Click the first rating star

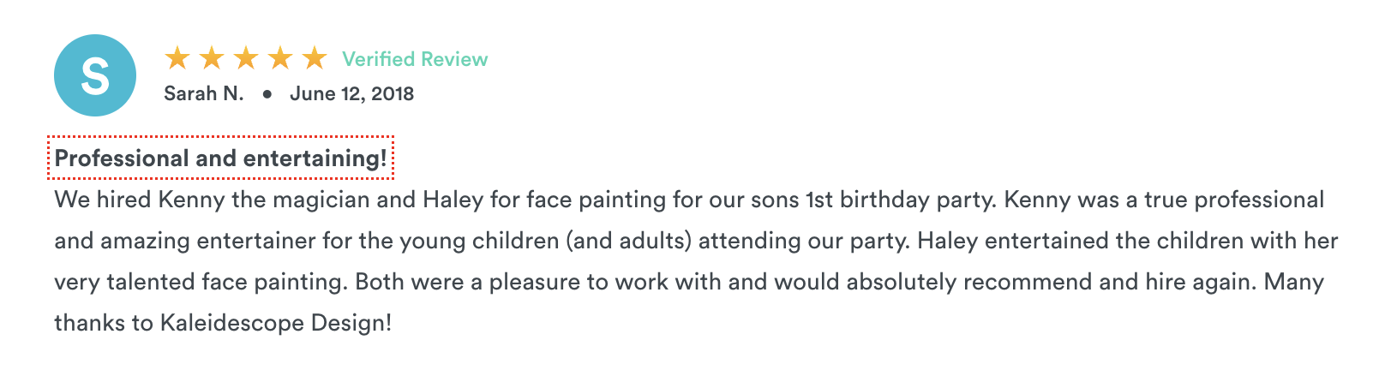[x=177, y=58]
